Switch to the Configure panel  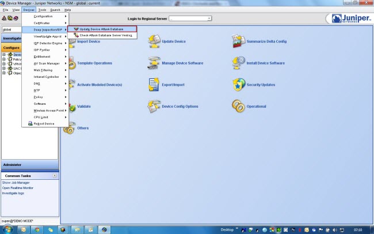tap(12, 48)
